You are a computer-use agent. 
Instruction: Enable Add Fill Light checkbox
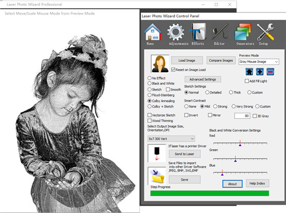[247, 81]
